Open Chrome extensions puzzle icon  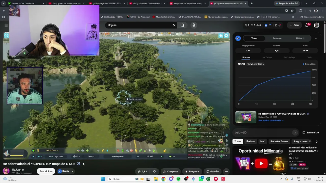[301, 10]
